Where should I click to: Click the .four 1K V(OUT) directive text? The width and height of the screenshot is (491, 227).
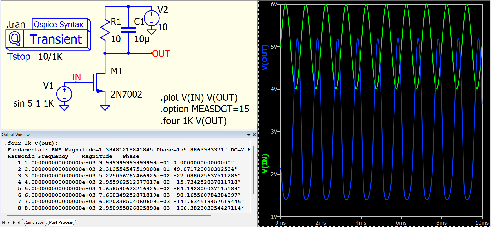[194, 121]
